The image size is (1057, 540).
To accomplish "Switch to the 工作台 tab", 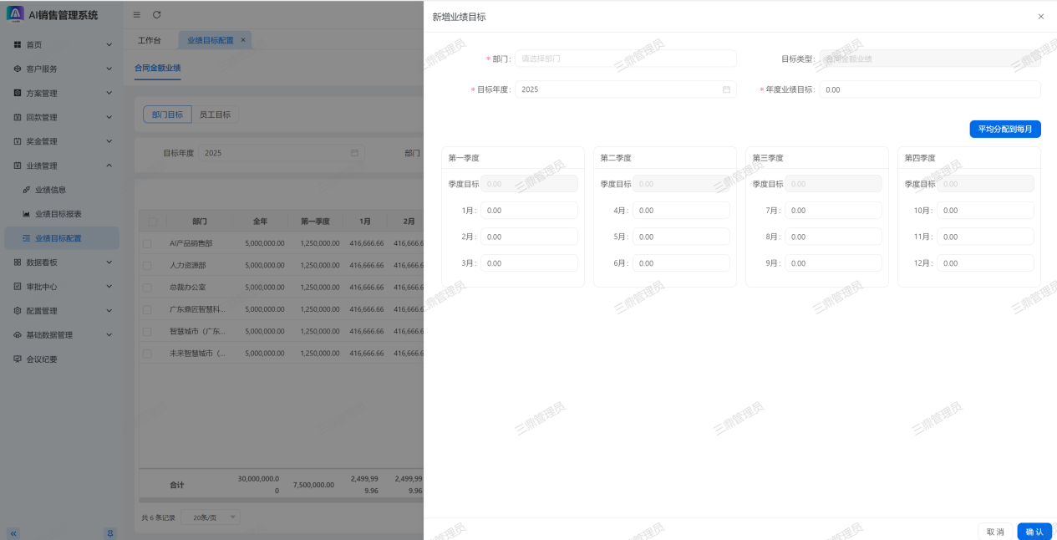I will [150, 40].
